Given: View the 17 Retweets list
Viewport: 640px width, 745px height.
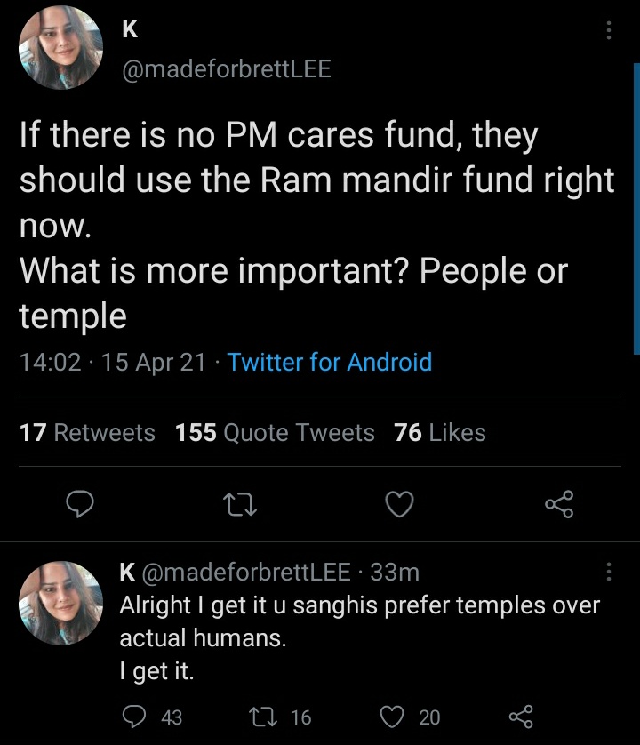Looking at the screenshot, I should point(87,433).
